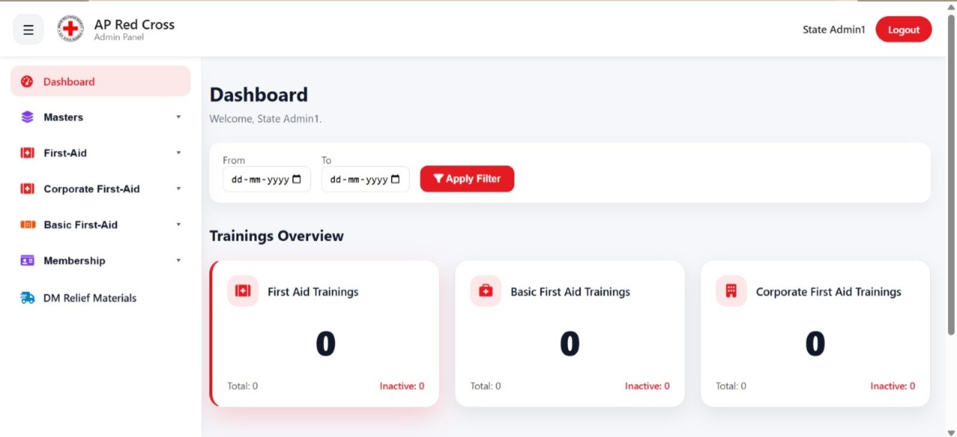Click the To date input field

365,179
